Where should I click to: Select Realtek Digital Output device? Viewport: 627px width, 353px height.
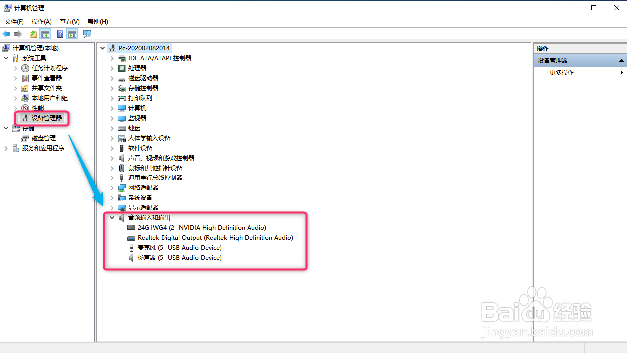(215, 237)
